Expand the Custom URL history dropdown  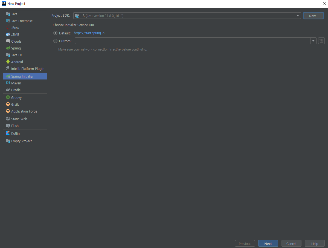tap(313, 41)
